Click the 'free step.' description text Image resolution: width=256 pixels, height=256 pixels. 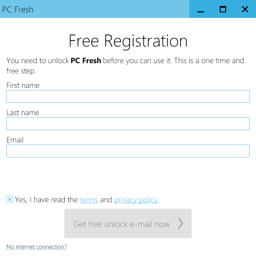point(21,71)
